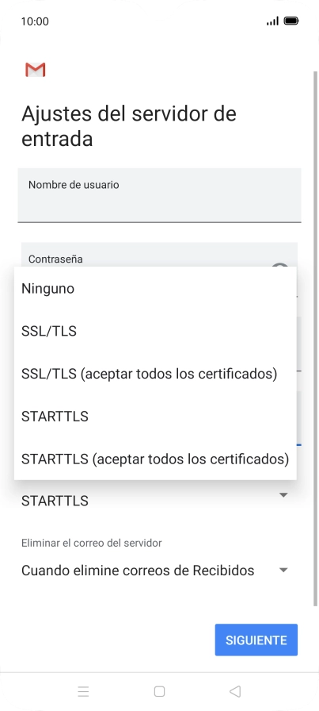This screenshot has width=319, height=711.
Task: Focus the Contraseña field
Action: [x=159, y=255]
